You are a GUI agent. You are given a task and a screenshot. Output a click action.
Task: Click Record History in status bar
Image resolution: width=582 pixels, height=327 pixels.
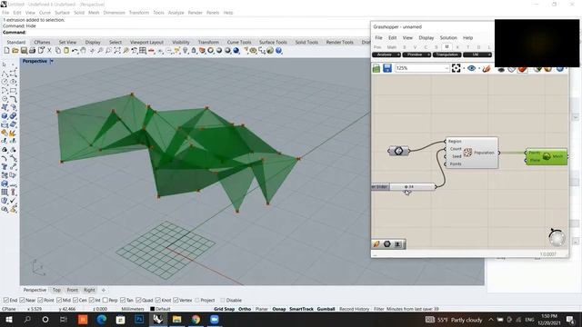354,309
